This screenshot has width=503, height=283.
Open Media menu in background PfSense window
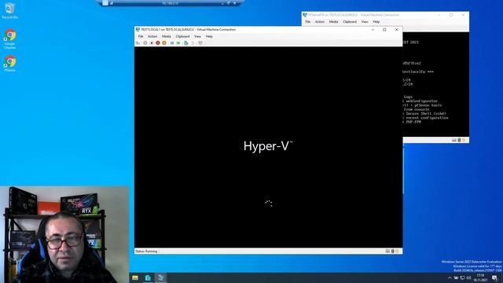click(333, 22)
